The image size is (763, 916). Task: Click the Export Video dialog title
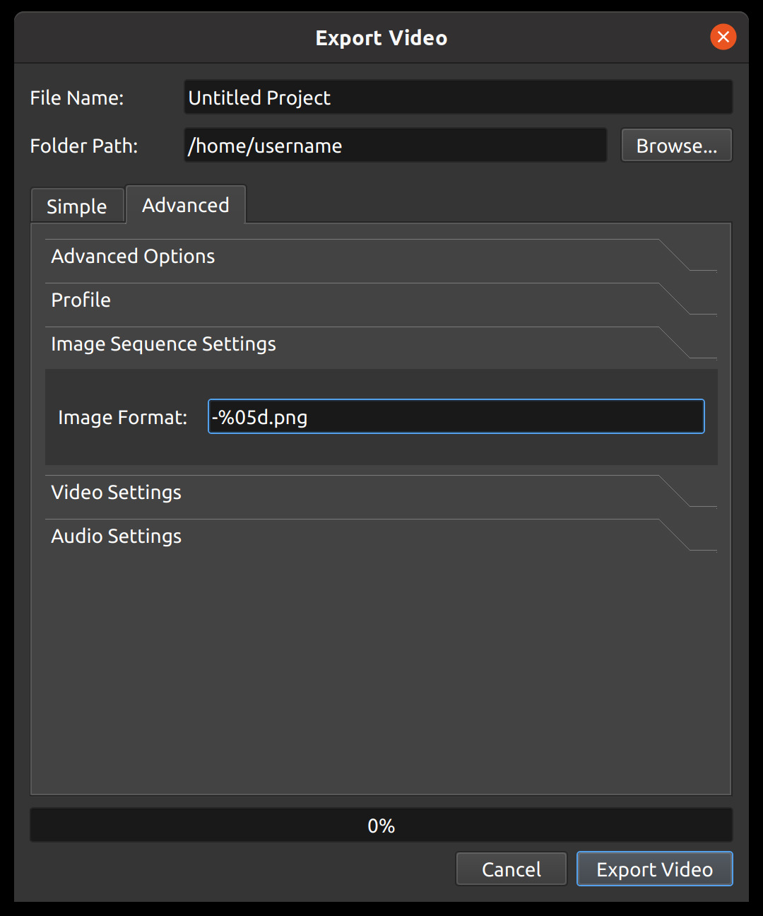click(x=381, y=37)
